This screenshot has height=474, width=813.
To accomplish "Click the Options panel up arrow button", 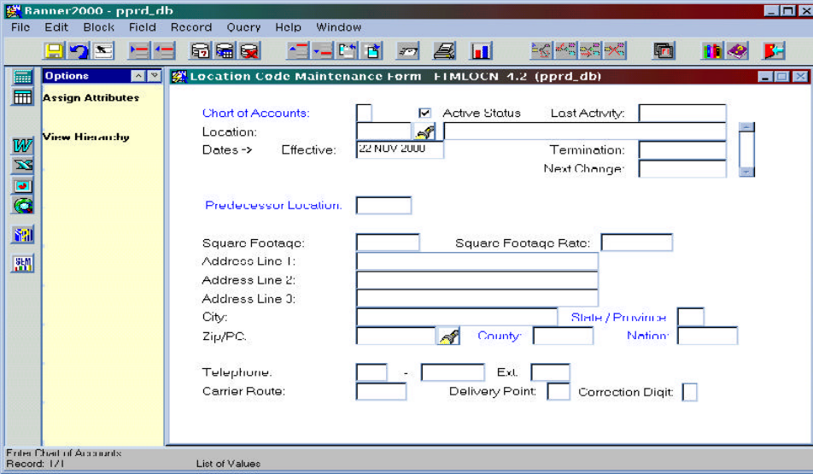I will [138, 76].
